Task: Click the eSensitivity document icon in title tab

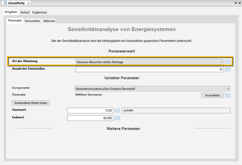Action: click(5, 3)
